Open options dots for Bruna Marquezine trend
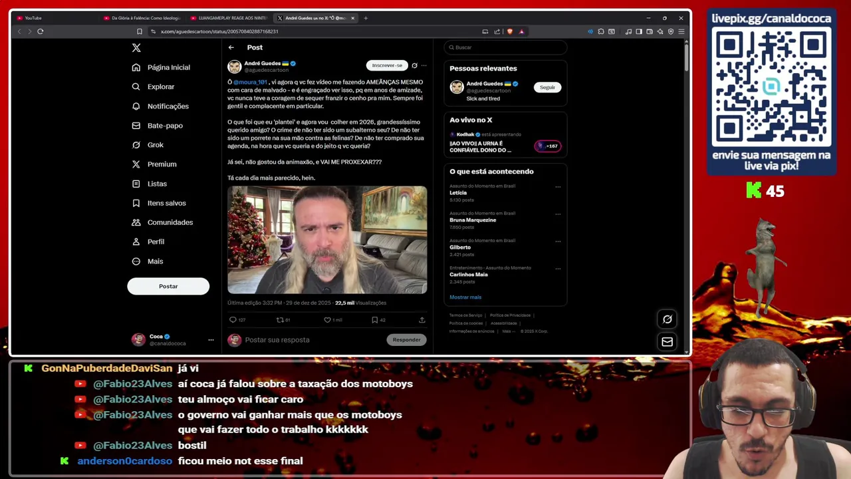 pos(558,214)
